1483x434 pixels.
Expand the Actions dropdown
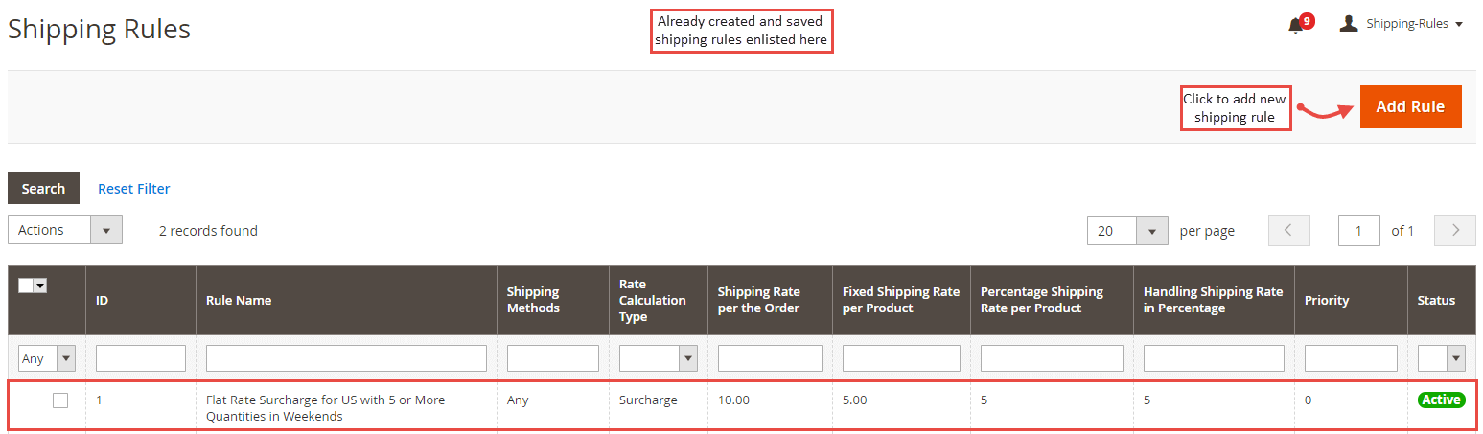point(65,230)
